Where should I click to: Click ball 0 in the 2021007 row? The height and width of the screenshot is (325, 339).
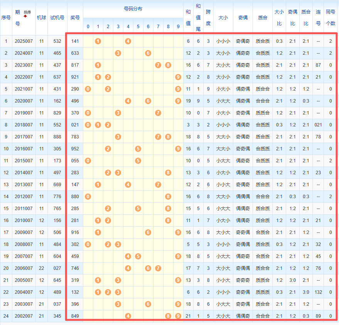(x=88, y=89)
